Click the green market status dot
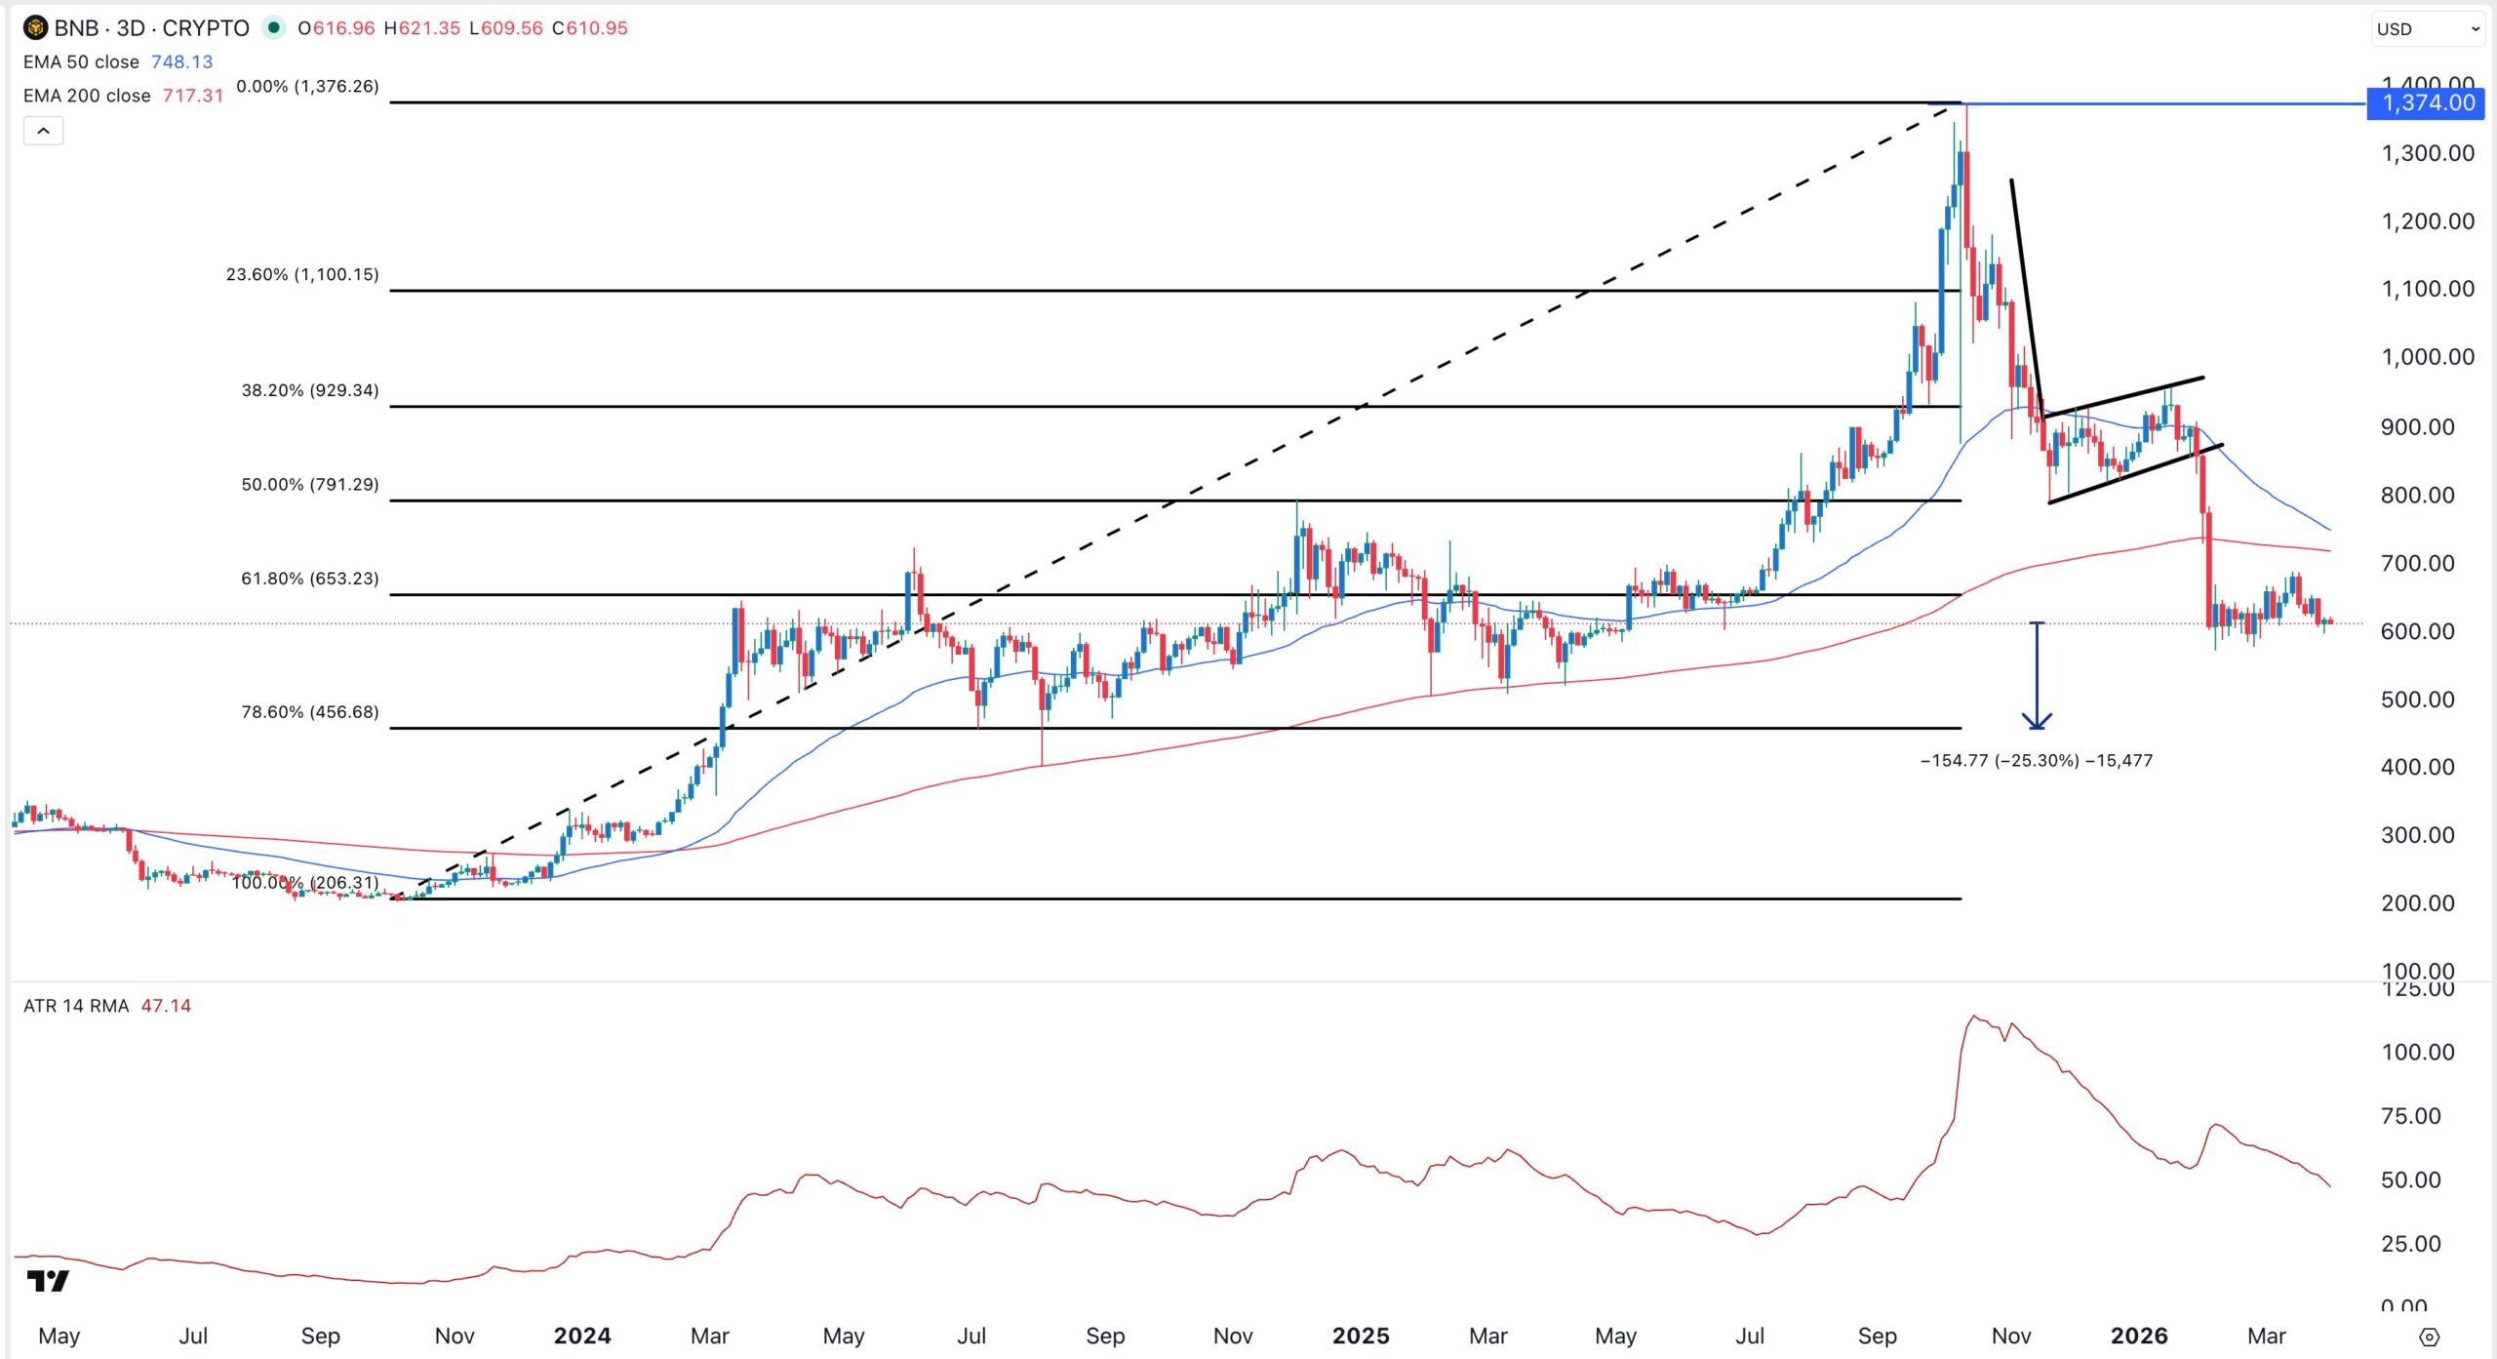This screenshot has height=1359, width=2497. (274, 27)
